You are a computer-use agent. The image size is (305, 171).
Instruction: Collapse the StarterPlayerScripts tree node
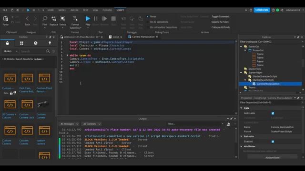245,80
